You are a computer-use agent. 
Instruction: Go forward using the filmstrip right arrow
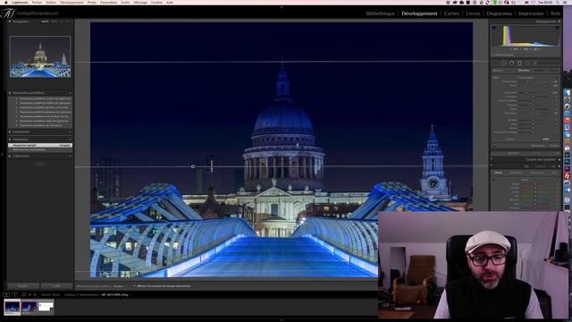tap(36, 294)
